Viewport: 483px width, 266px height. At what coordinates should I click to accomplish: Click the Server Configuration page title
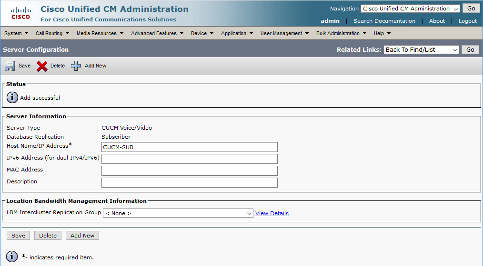(x=36, y=49)
